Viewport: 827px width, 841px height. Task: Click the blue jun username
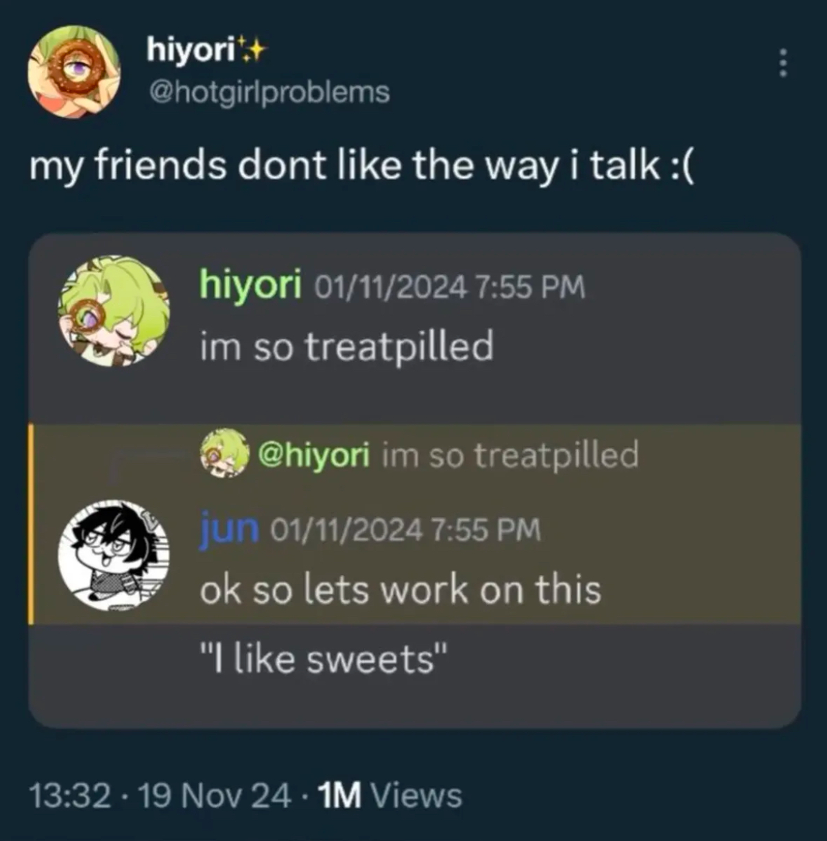point(229,528)
